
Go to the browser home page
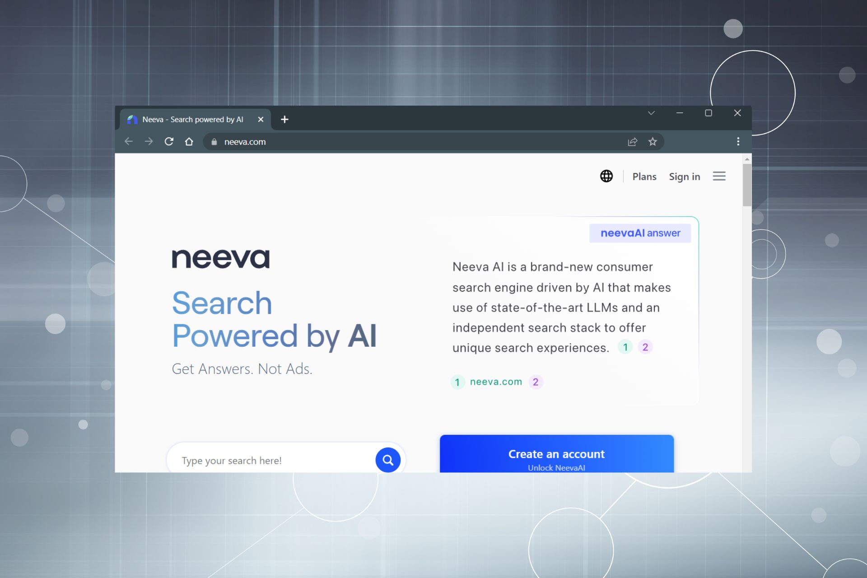[x=189, y=141]
